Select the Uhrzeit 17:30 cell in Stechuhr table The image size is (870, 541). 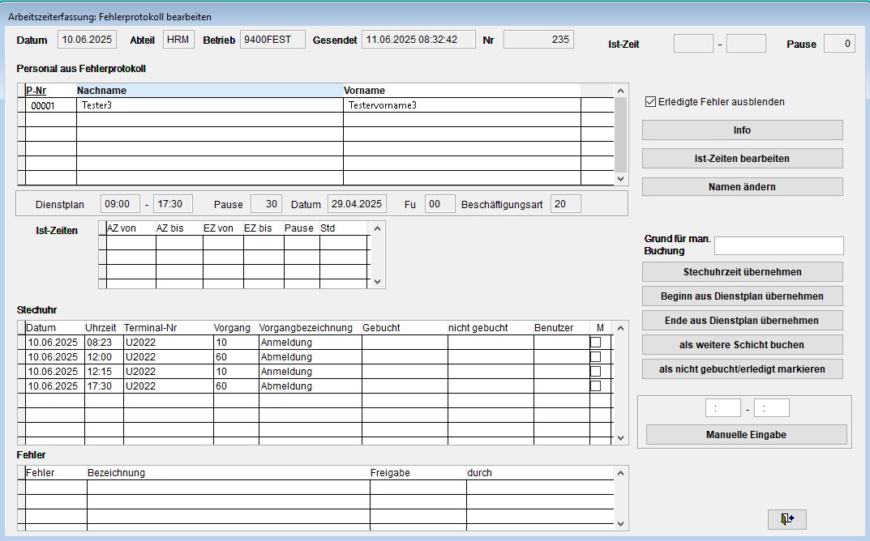coord(104,386)
